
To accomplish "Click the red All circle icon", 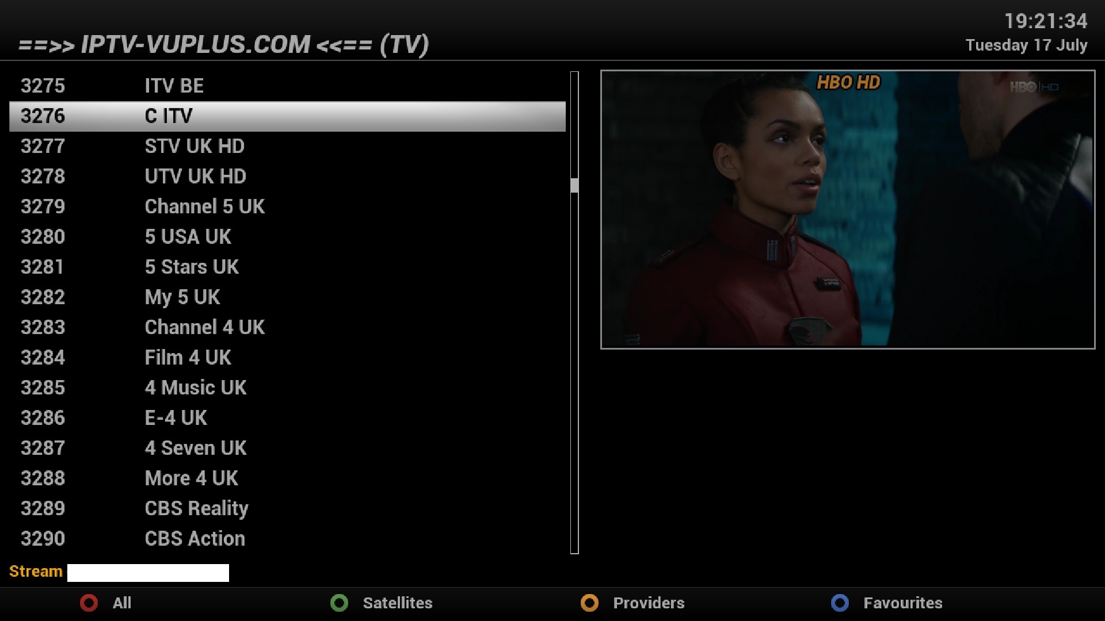I will click(x=89, y=603).
